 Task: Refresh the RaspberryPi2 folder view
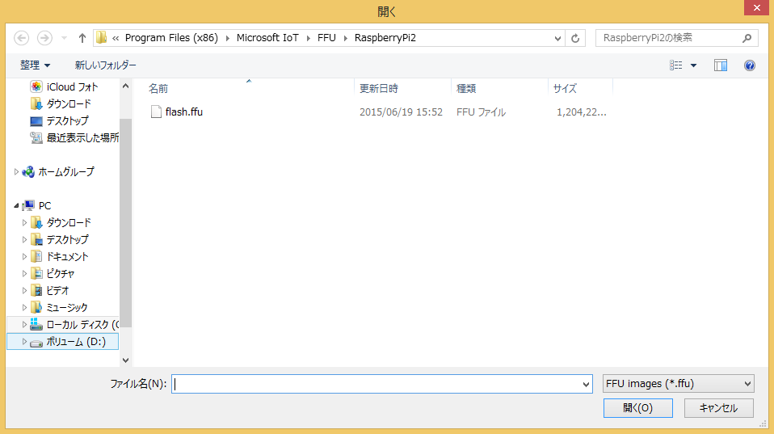click(x=575, y=38)
